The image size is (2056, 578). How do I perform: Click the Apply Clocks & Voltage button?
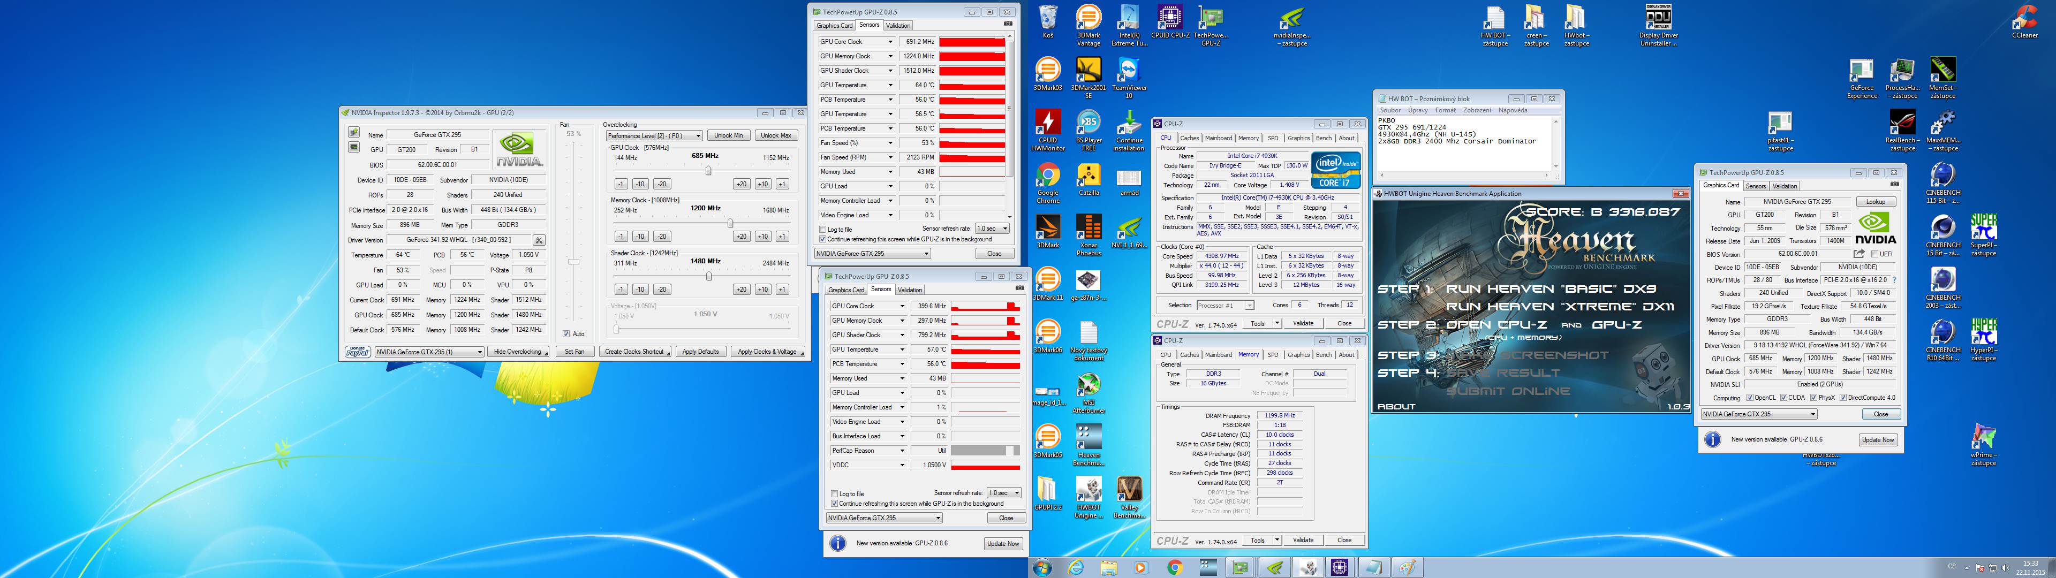767,352
